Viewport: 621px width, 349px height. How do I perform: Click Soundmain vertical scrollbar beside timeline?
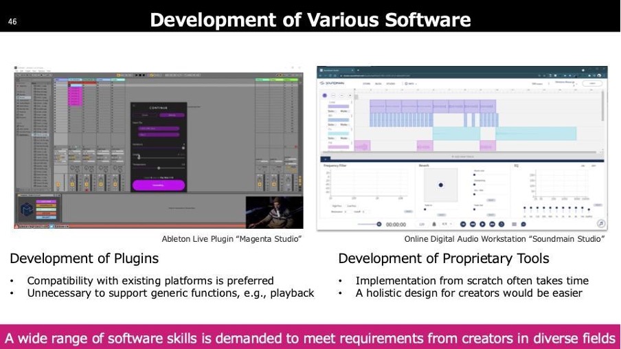pos(602,106)
